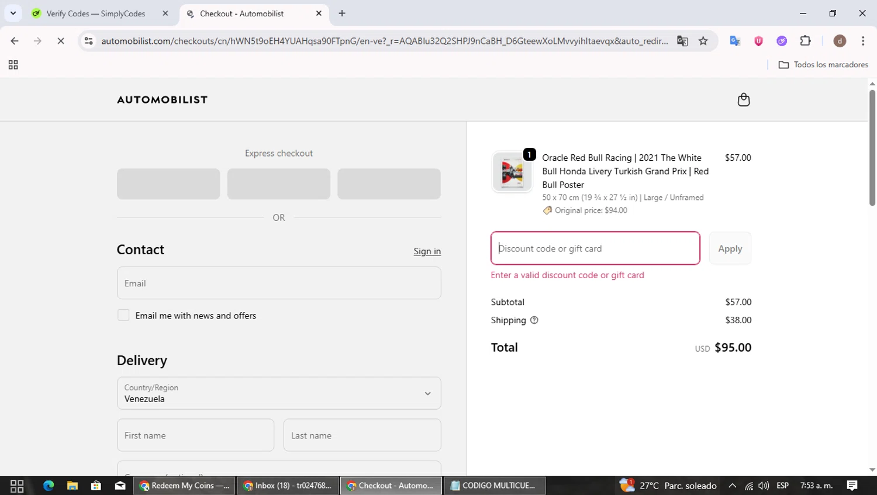Open the Chrome three-dot menu
Image resolution: width=877 pixels, height=495 pixels.
[x=863, y=41]
